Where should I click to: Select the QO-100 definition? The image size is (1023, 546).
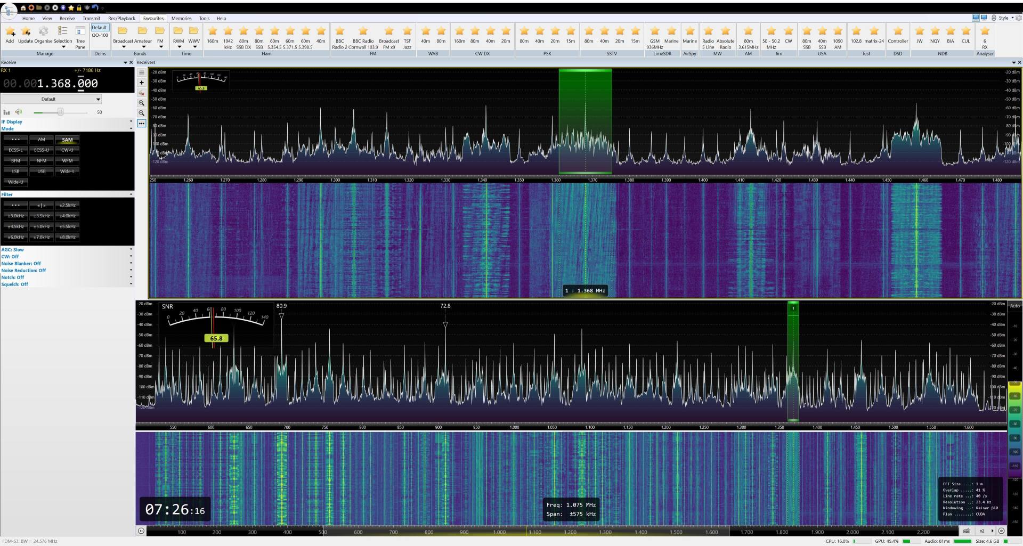click(100, 35)
